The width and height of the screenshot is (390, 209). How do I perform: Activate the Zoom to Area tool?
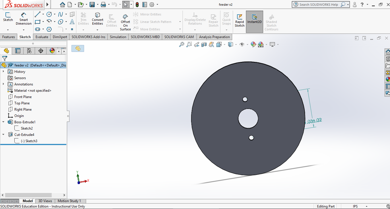189,44
